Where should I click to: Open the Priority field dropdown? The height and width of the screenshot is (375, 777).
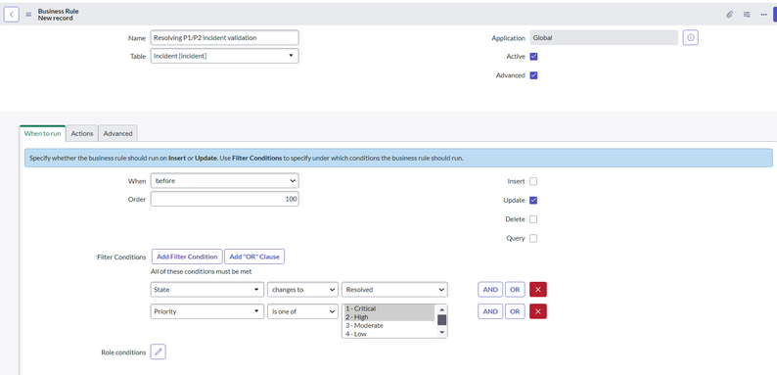point(207,311)
